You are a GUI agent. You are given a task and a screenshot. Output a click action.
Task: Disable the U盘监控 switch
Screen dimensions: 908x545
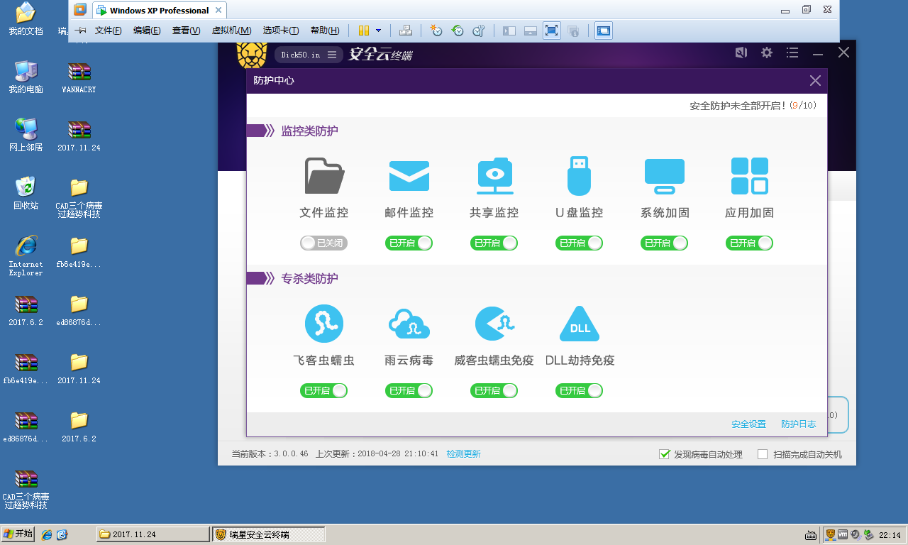[580, 243]
